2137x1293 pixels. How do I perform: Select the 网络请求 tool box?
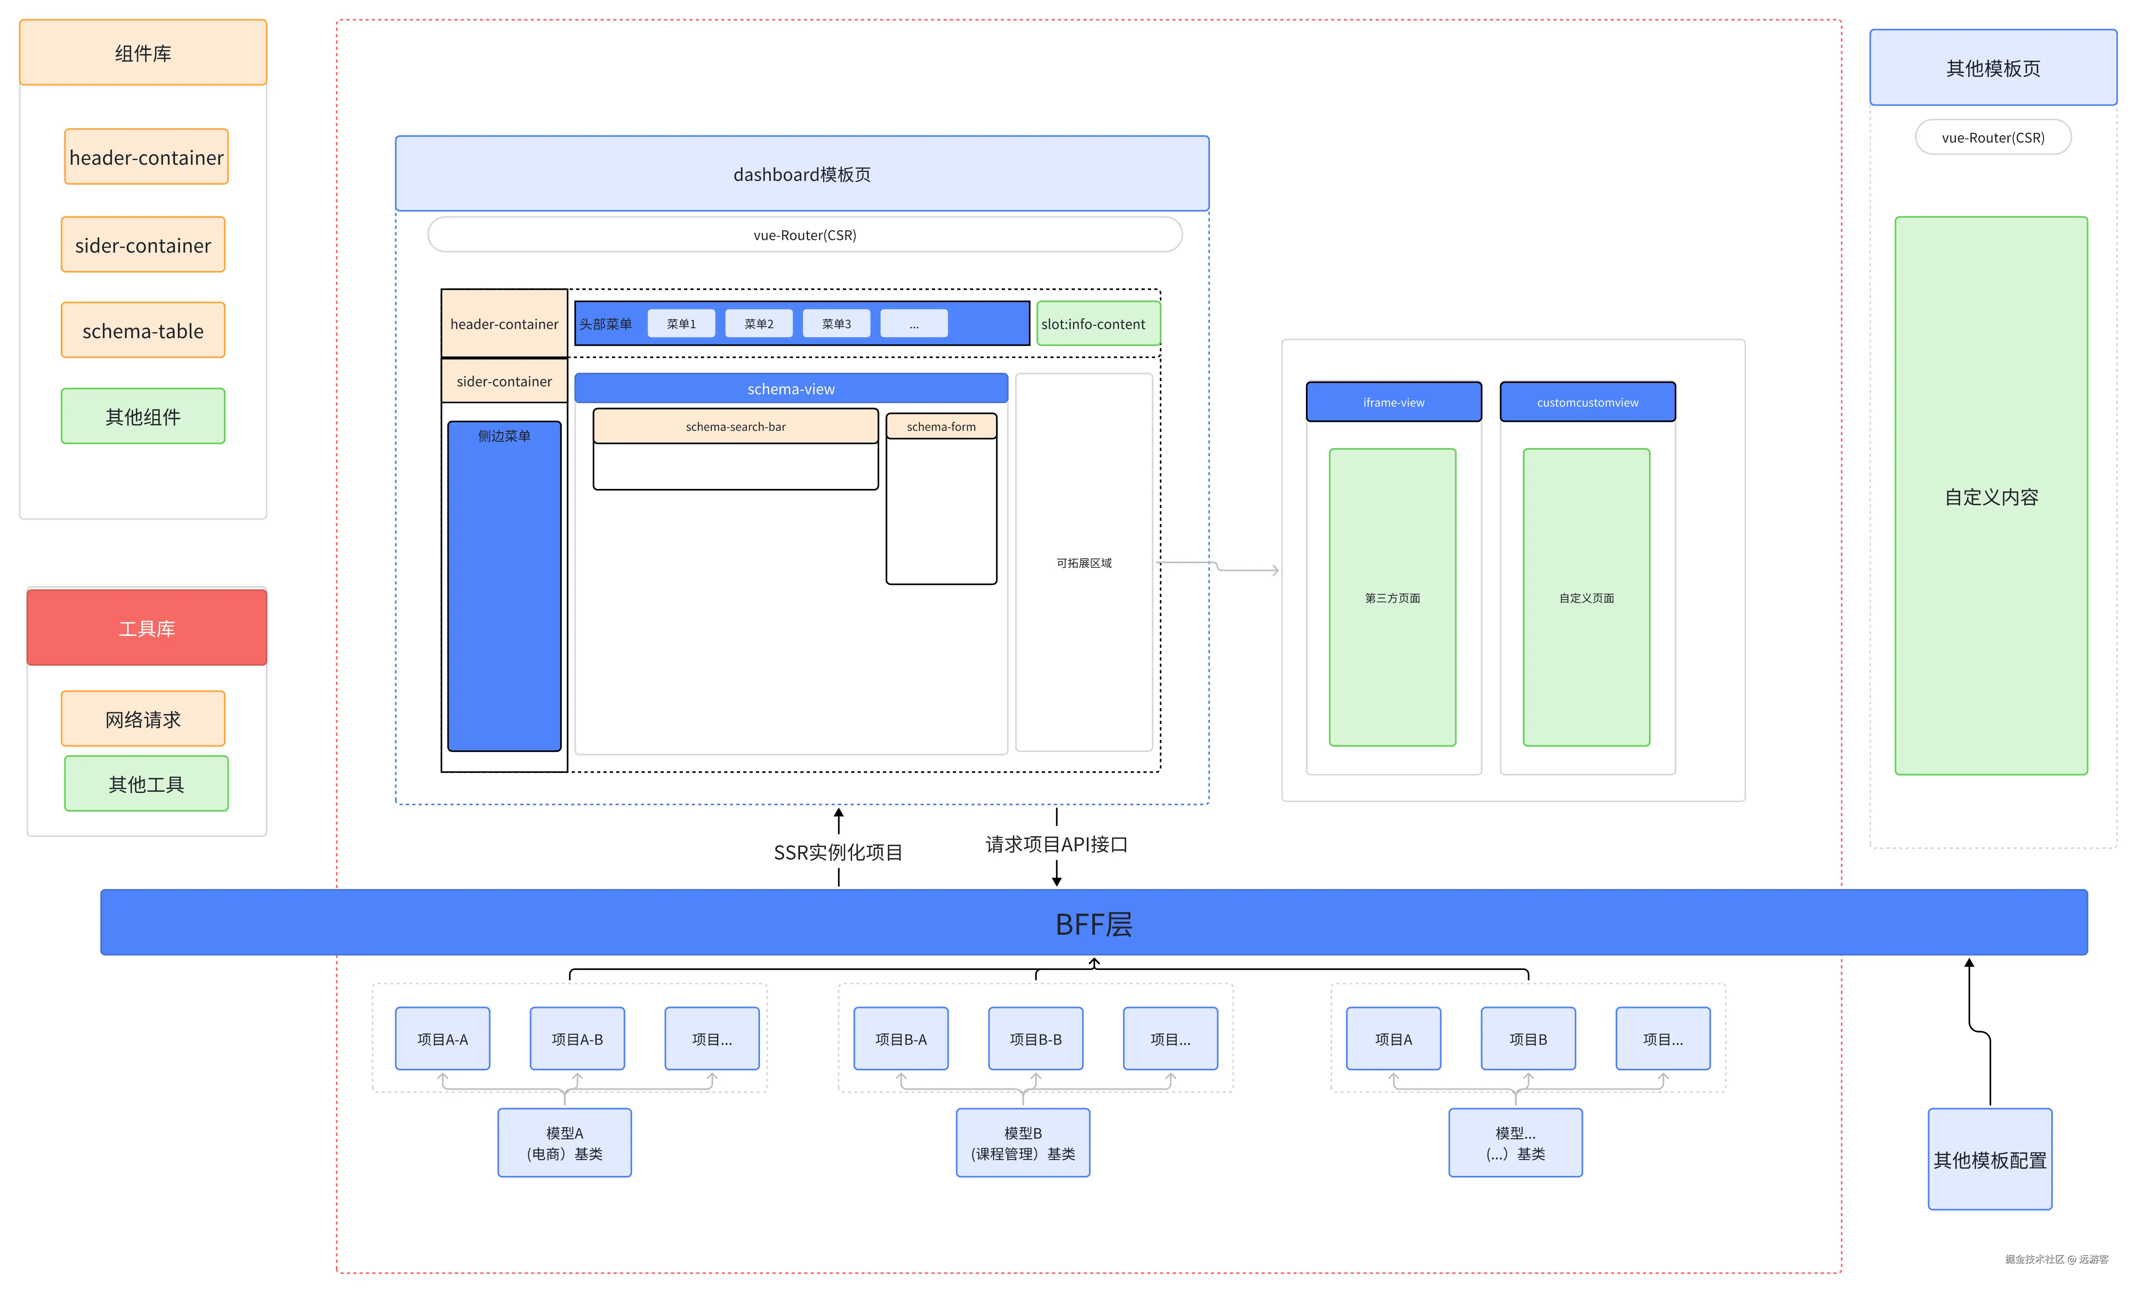pyautogui.click(x=143, y=718)
